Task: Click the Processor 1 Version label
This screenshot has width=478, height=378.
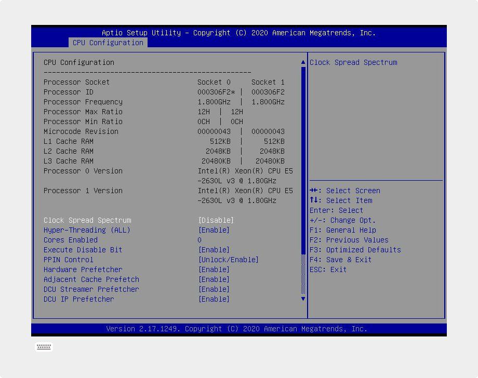Action: point(83,191)
